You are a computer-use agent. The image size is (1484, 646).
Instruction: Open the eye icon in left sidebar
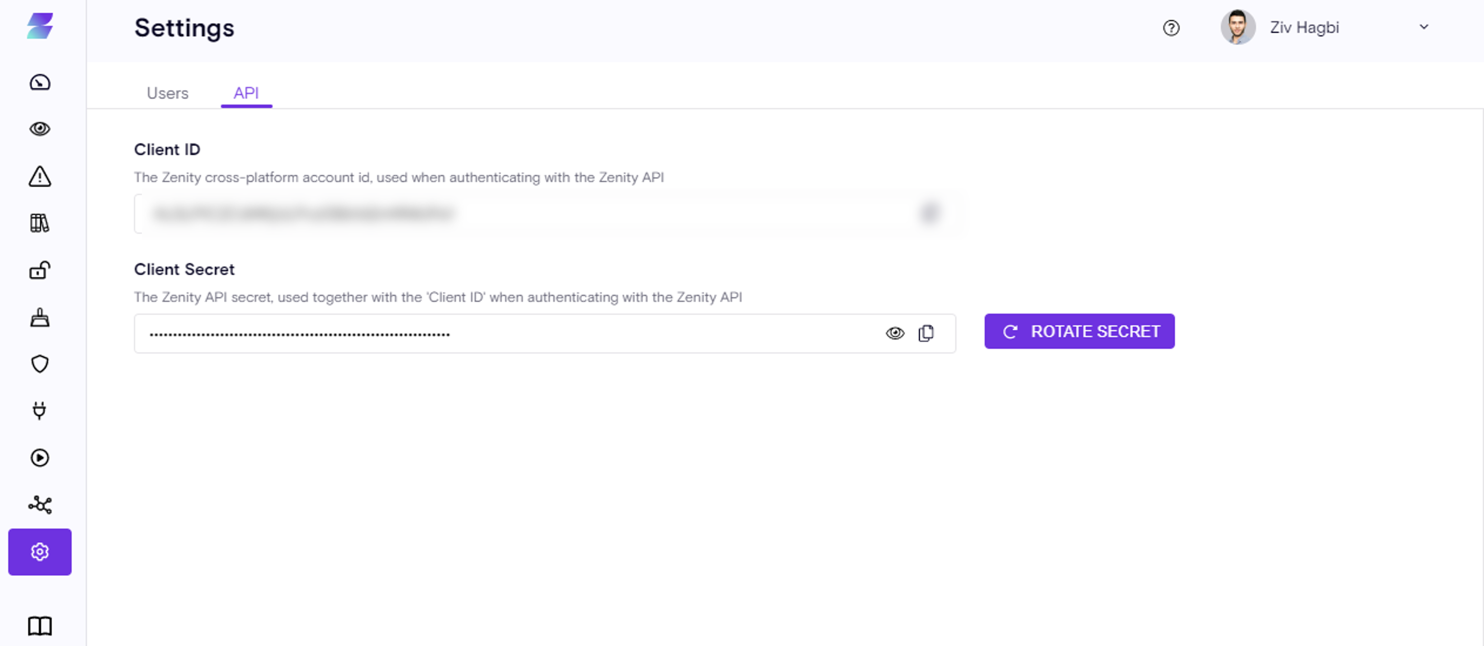coord(40,129)
